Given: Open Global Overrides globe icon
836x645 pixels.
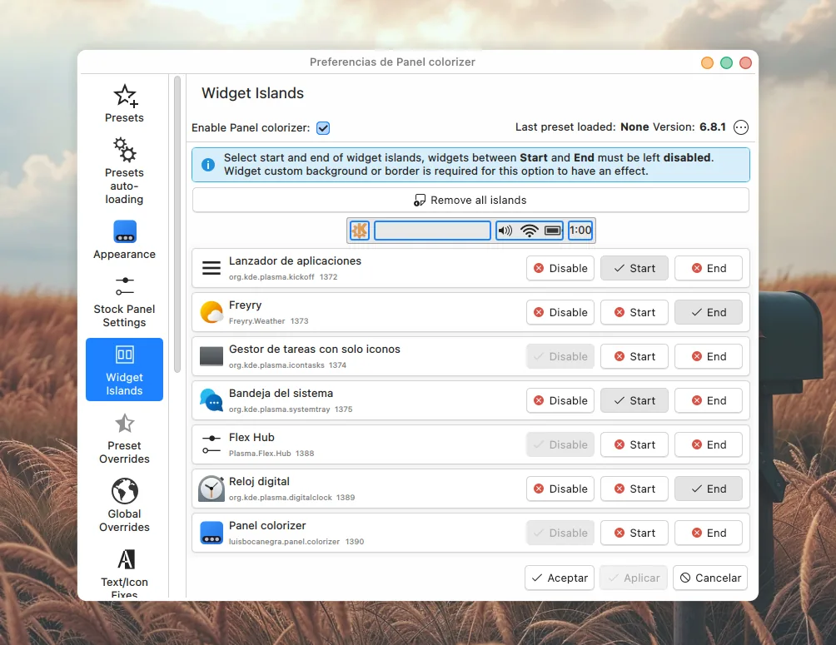Looking at the screenshot, I should 124,491.
